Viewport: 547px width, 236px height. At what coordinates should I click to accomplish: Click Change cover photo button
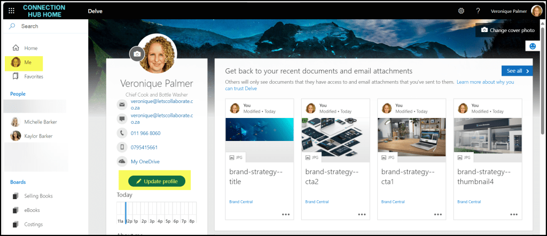point(507,30)
